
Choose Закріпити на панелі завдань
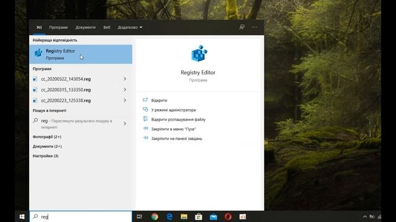point(176,138)
